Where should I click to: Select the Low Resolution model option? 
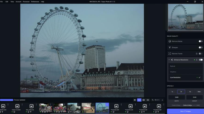185,78
